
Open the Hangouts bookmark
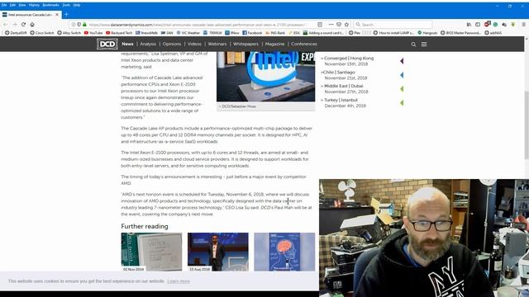(427, 33)
